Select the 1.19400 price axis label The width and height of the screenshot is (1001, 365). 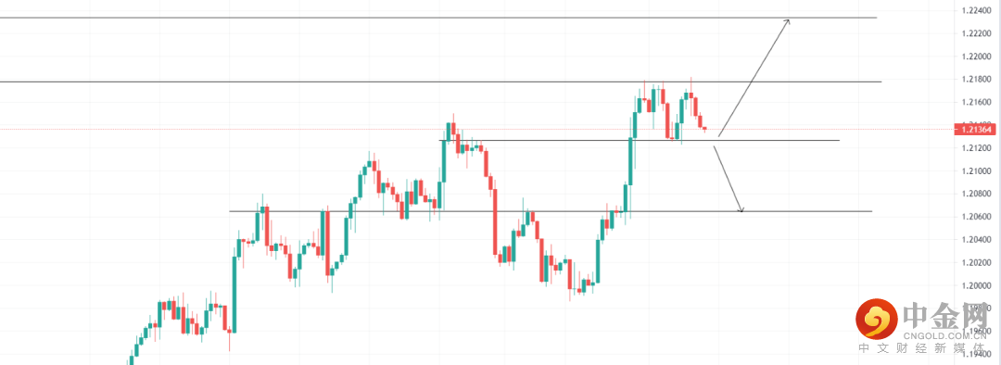(x=976, y=355)
